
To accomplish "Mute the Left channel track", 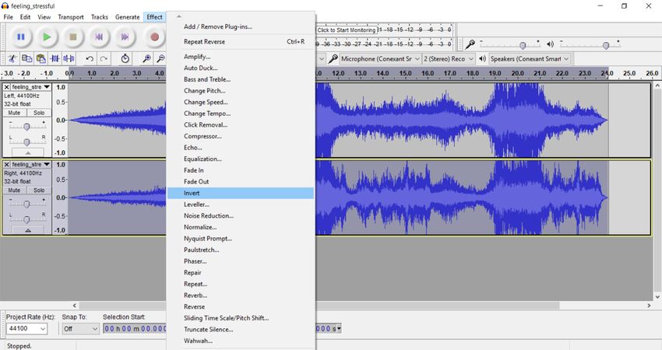I will click(x=14, y=113).
